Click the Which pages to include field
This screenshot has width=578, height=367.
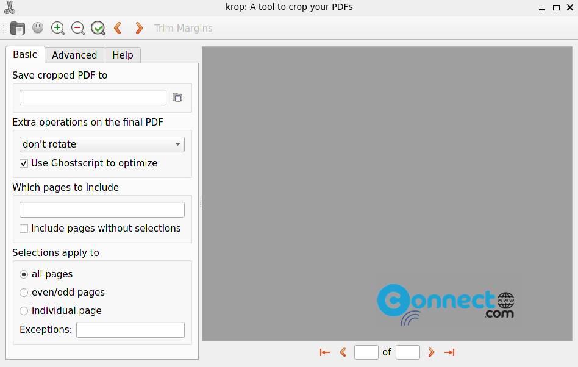pos(102,210)
